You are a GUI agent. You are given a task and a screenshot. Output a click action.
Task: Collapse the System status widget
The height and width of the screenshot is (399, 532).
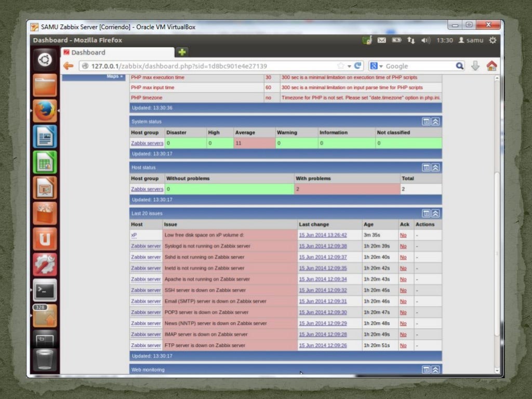pyautogui.click(x=435, y=122)
